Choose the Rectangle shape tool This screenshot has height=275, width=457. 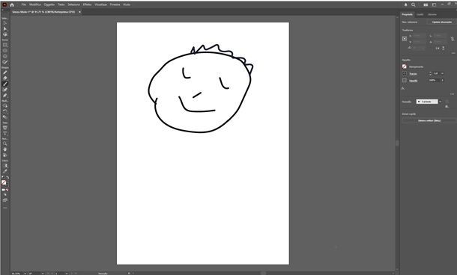point(5,45)
